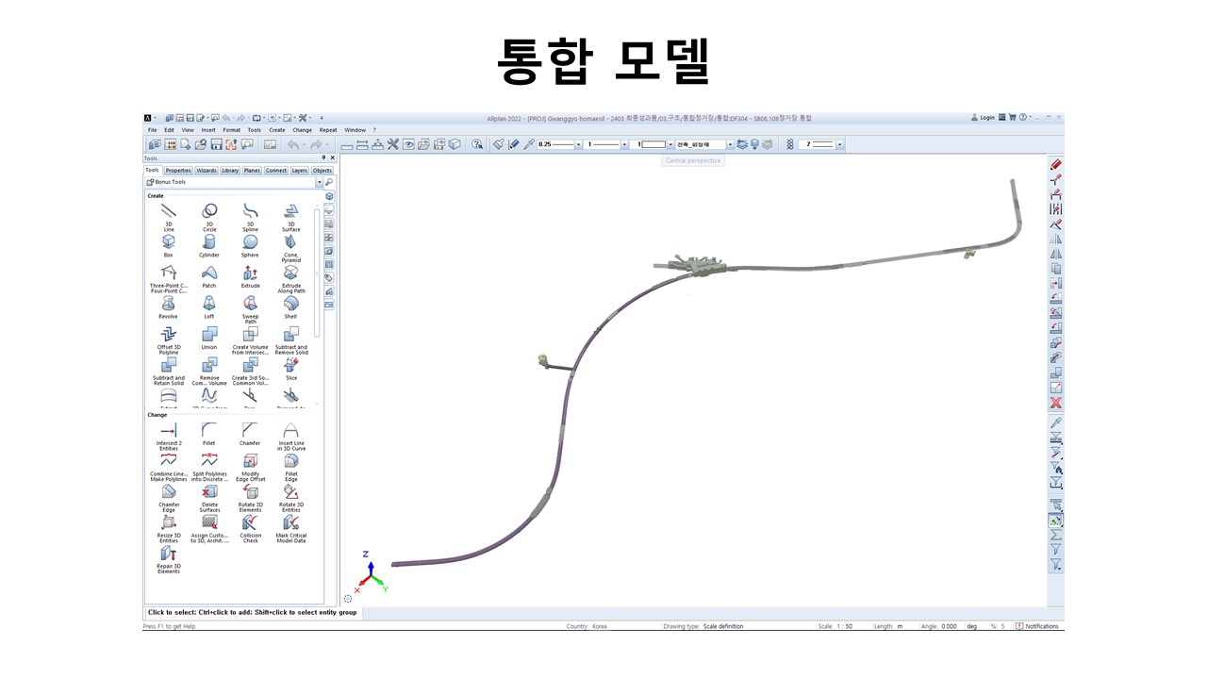
Task: Open the Edit menu
Action: tap(169, 130)
